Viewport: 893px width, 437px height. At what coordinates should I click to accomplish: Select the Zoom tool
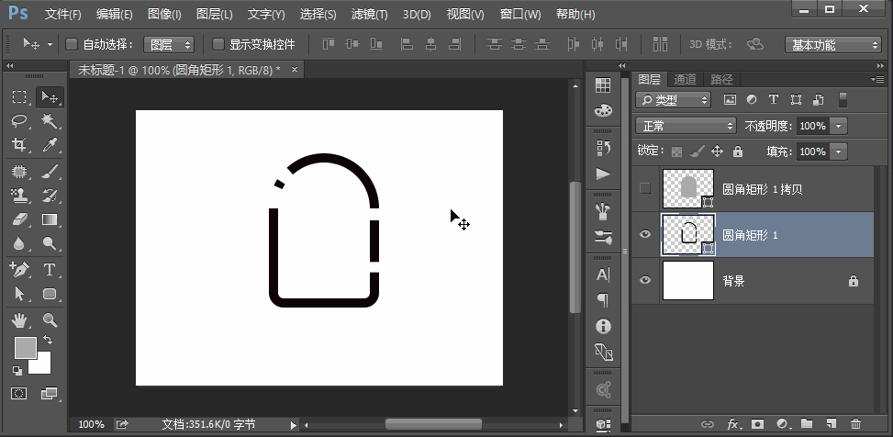point(50,319)
